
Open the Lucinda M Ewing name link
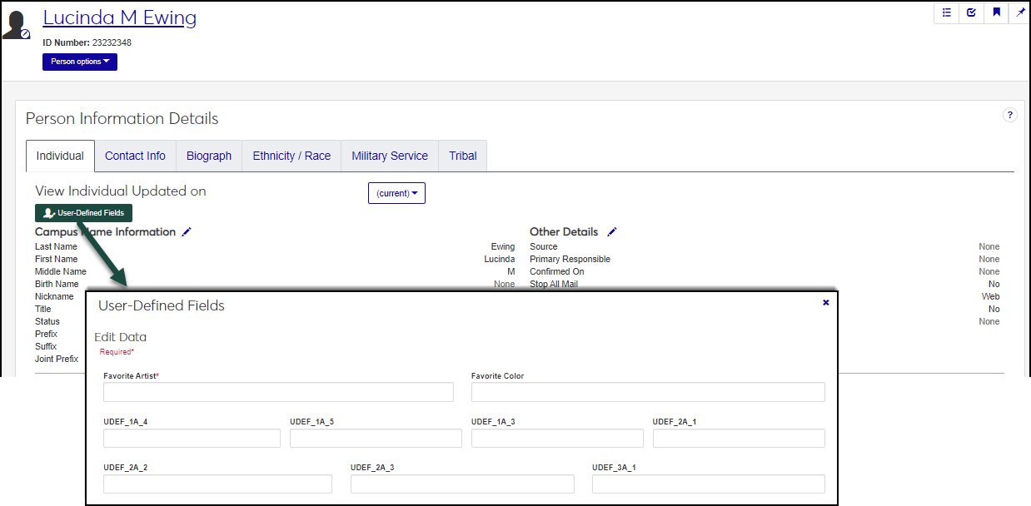[120, 17]
